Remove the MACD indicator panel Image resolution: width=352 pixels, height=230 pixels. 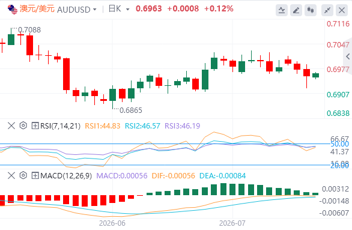[x=11, y=175]
